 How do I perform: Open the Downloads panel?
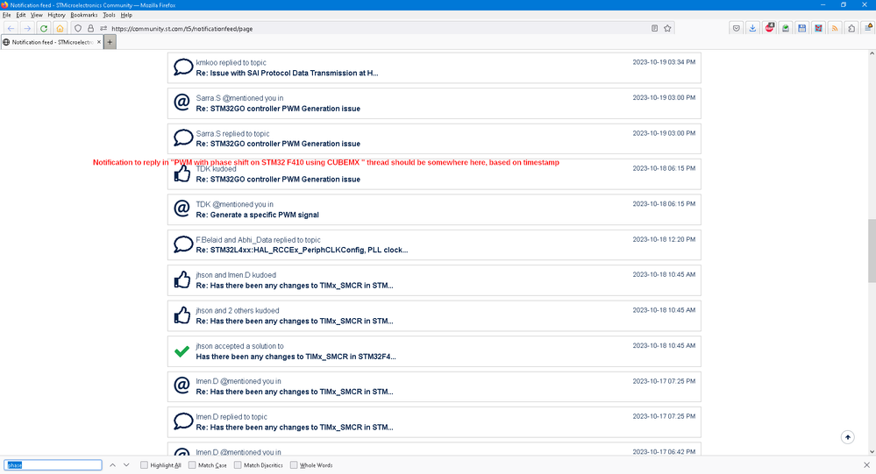pyautogui.click(x=752, y=28)
